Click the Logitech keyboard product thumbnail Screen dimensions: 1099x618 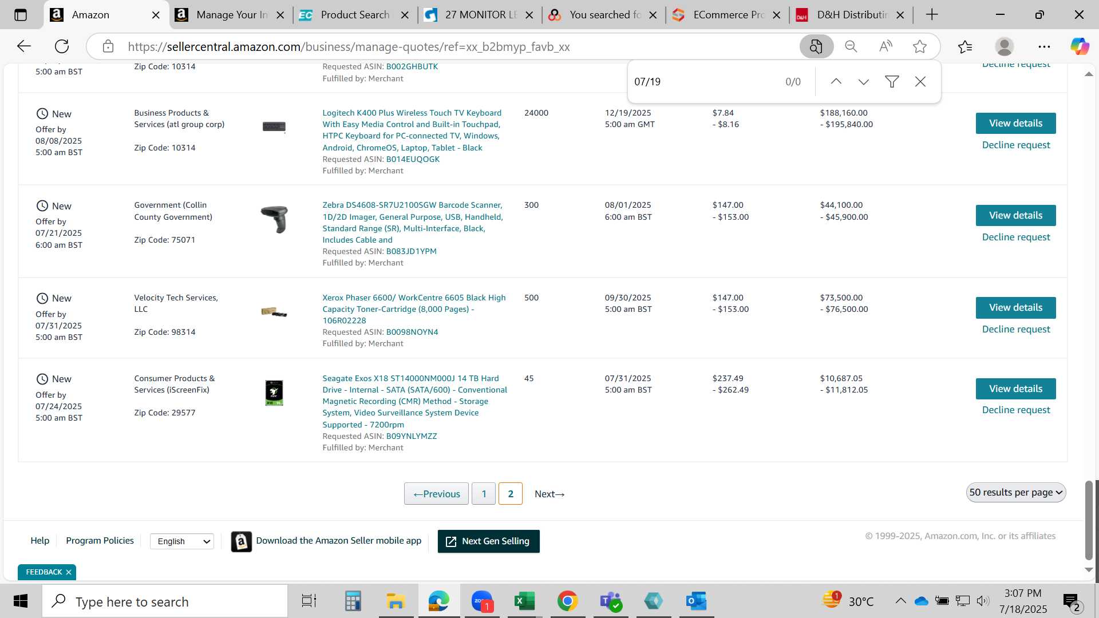point(274,126)
